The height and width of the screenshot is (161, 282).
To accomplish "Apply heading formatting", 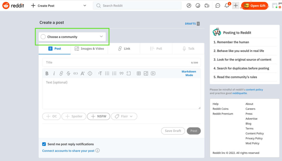I will click(x=100, y=73).
